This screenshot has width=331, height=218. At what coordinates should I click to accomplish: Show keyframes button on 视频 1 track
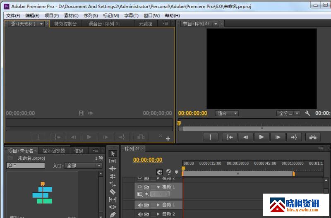click(x=147, y=194)
